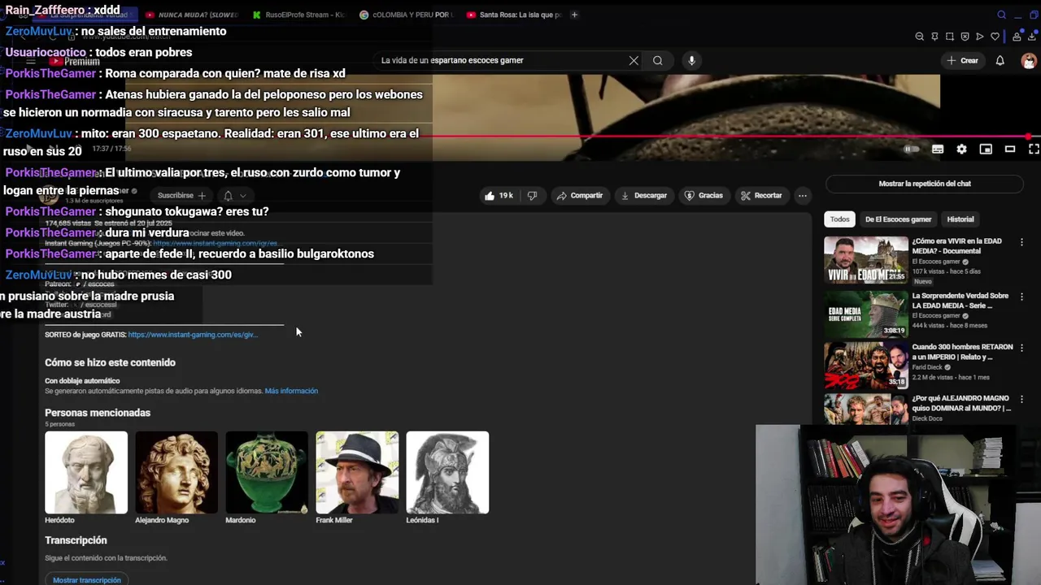The height and width of the screenshot is (585, 1041).
Task: Select the Todos filter chip
Action: (x=840, y=219)
